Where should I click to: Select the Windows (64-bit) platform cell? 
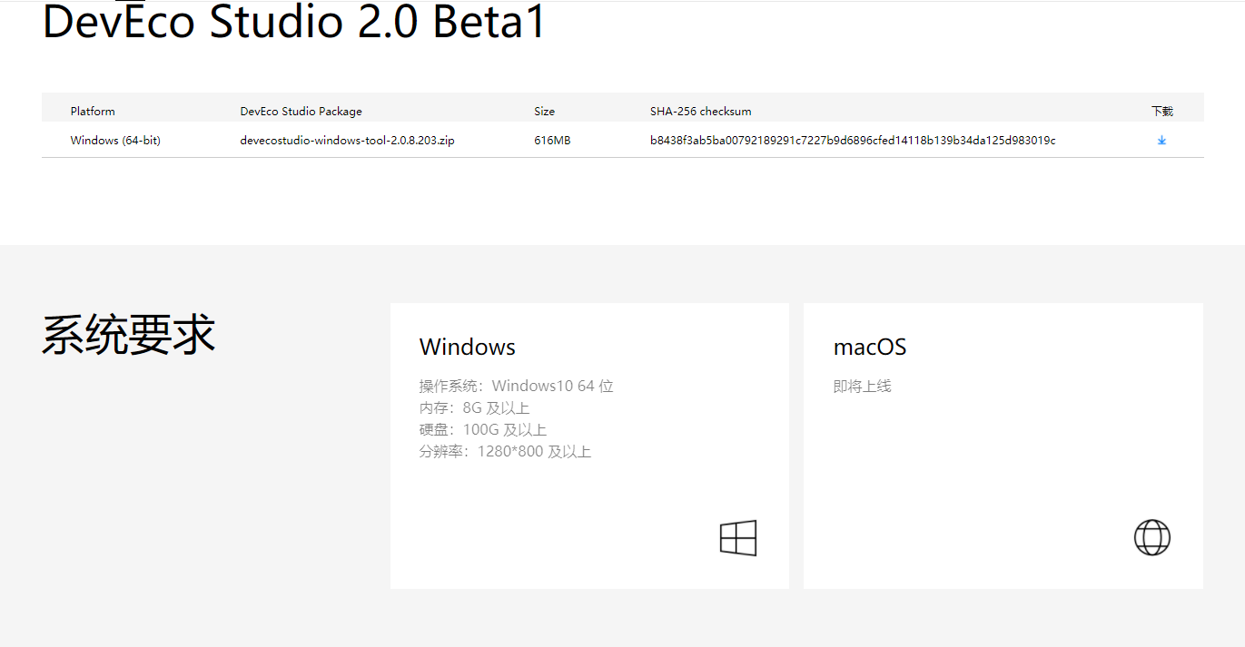115,141
